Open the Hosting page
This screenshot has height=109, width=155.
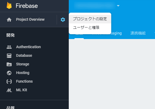point(23,73)
